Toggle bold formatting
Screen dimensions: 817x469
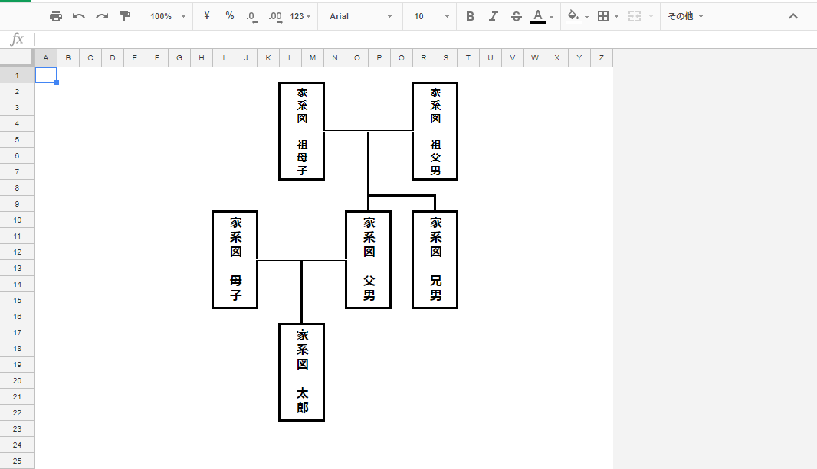(470, 16)
